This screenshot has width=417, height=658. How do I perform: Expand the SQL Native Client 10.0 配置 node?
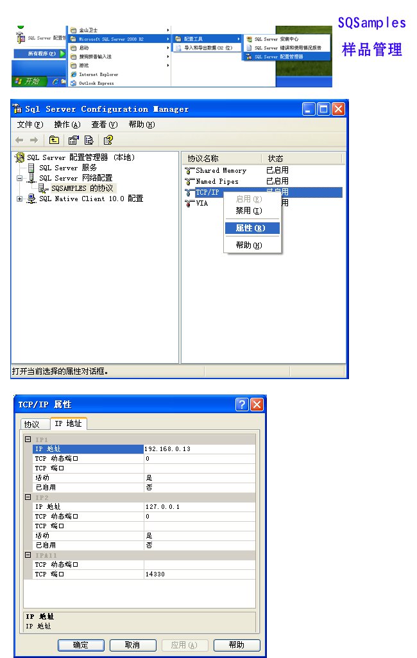[x=19, y=199]
